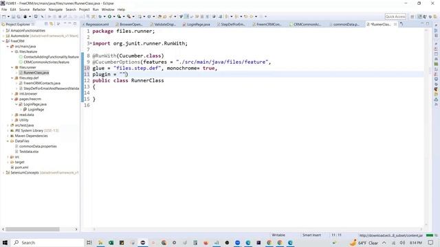
Task: Select the SeleniumConcepts project
Action: coord(25,172)
